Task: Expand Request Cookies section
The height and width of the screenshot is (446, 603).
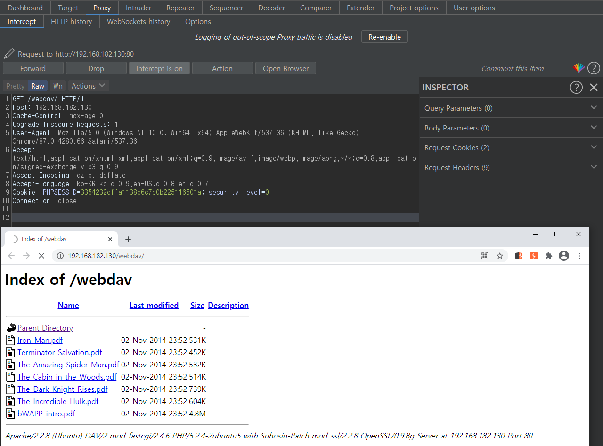Action: click(511, 147)
